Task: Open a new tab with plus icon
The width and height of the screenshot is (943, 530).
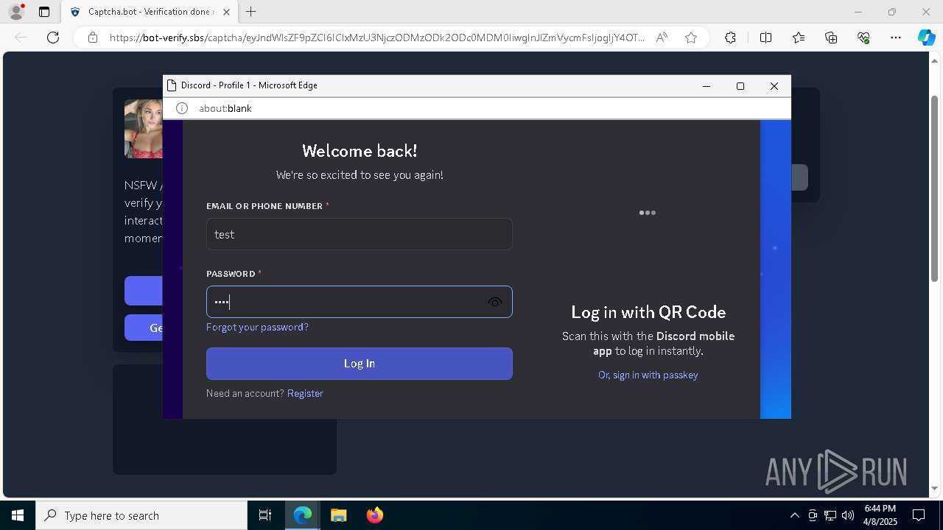Action: click(251, 12)
